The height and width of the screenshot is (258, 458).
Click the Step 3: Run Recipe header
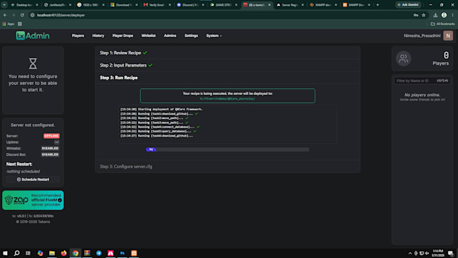coord(119,77)
